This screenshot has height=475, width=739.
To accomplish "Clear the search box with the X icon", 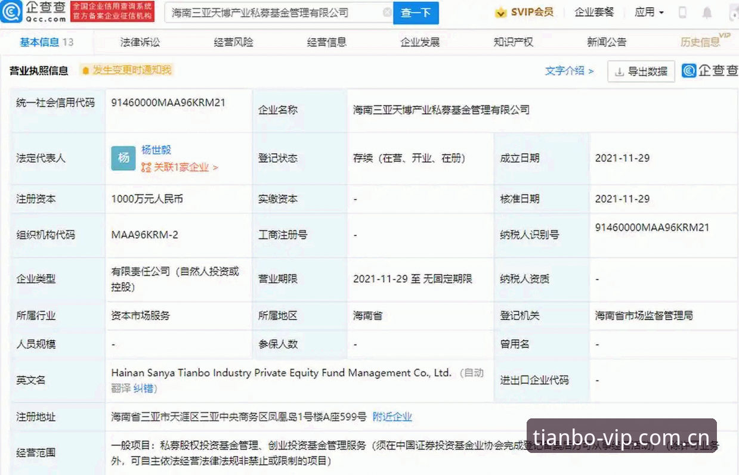I will (x=387, y=12).
